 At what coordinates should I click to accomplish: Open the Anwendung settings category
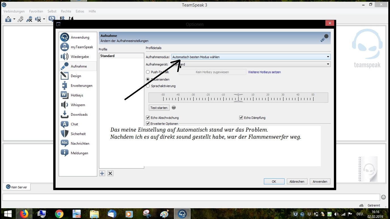coord(78,37)
